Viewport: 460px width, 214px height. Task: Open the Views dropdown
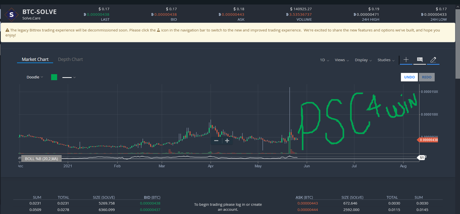pyautogui.click(x=342, y=60)
